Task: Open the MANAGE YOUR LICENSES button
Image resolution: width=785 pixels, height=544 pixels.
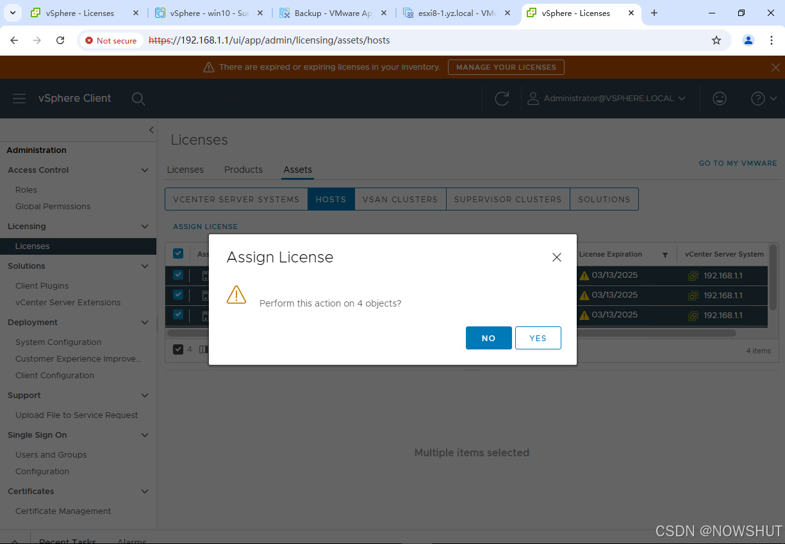Action: [x=506, y=67]
